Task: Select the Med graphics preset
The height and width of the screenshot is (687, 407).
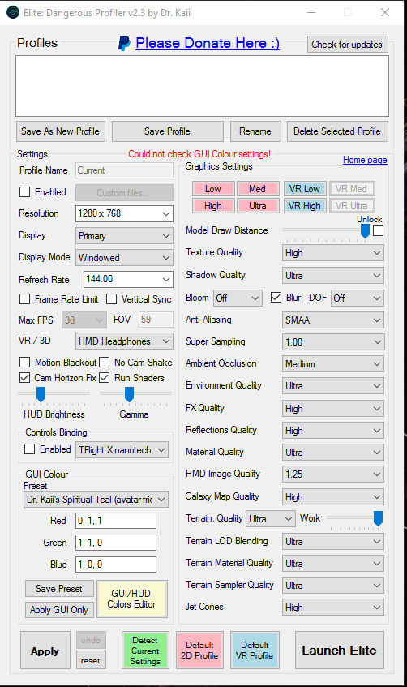Action: (258, 189)
